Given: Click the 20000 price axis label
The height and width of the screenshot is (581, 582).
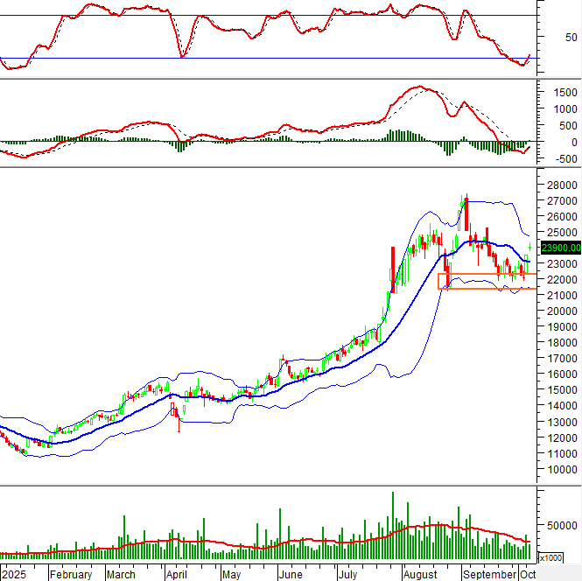Looking at the screenshot, I should (560, 311).
